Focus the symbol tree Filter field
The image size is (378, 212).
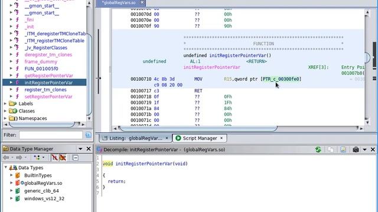[x=51, y=135]
